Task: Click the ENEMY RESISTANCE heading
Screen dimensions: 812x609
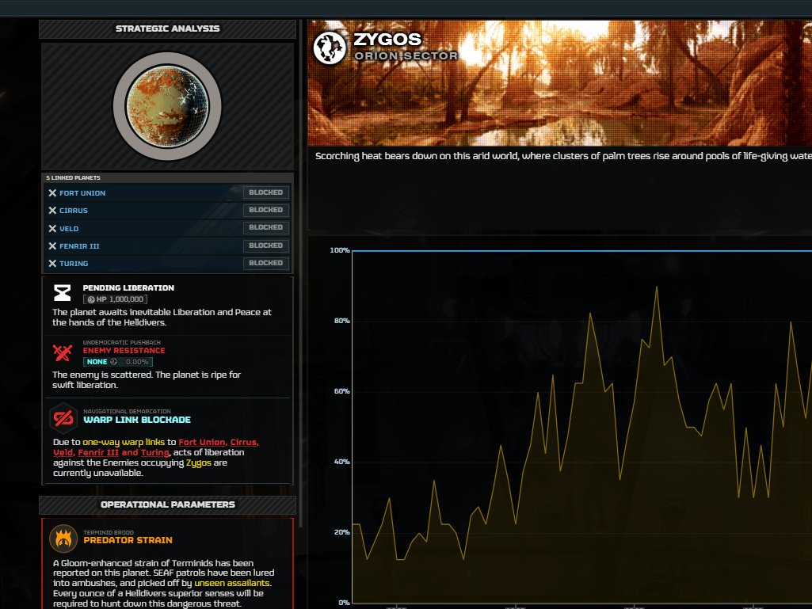Action: click(x=124, y=351)
